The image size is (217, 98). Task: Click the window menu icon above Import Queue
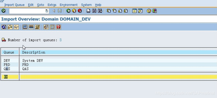point(2,1)
